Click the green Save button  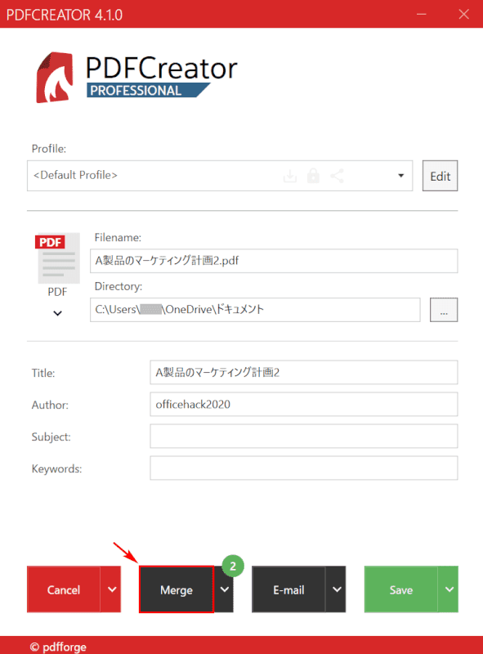point(400,589)
